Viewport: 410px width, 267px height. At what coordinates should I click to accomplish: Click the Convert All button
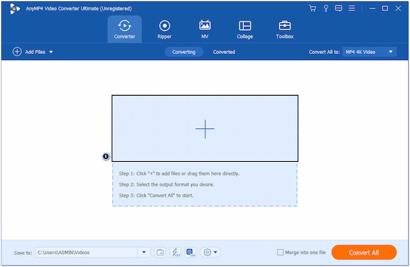364,253
